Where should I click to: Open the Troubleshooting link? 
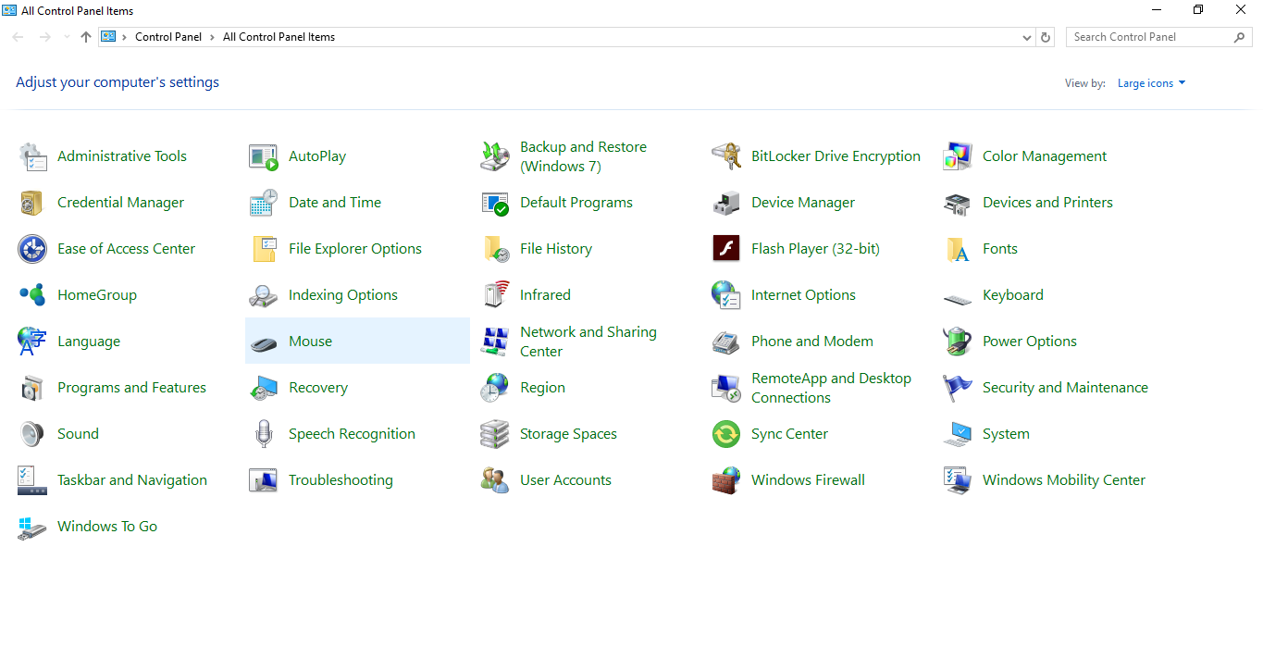point(341,480)
